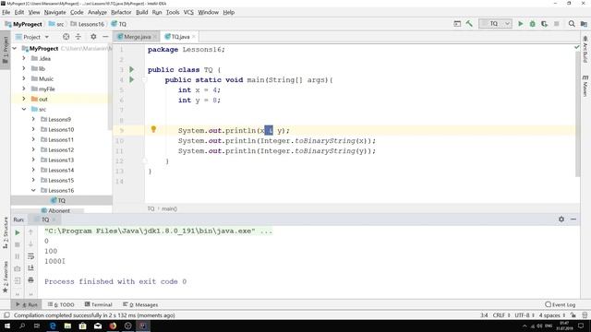Click the locate-file target icon in Project panel
This screenshot has height=332, width=591.
pyautogui.click(x=66, y=37)
